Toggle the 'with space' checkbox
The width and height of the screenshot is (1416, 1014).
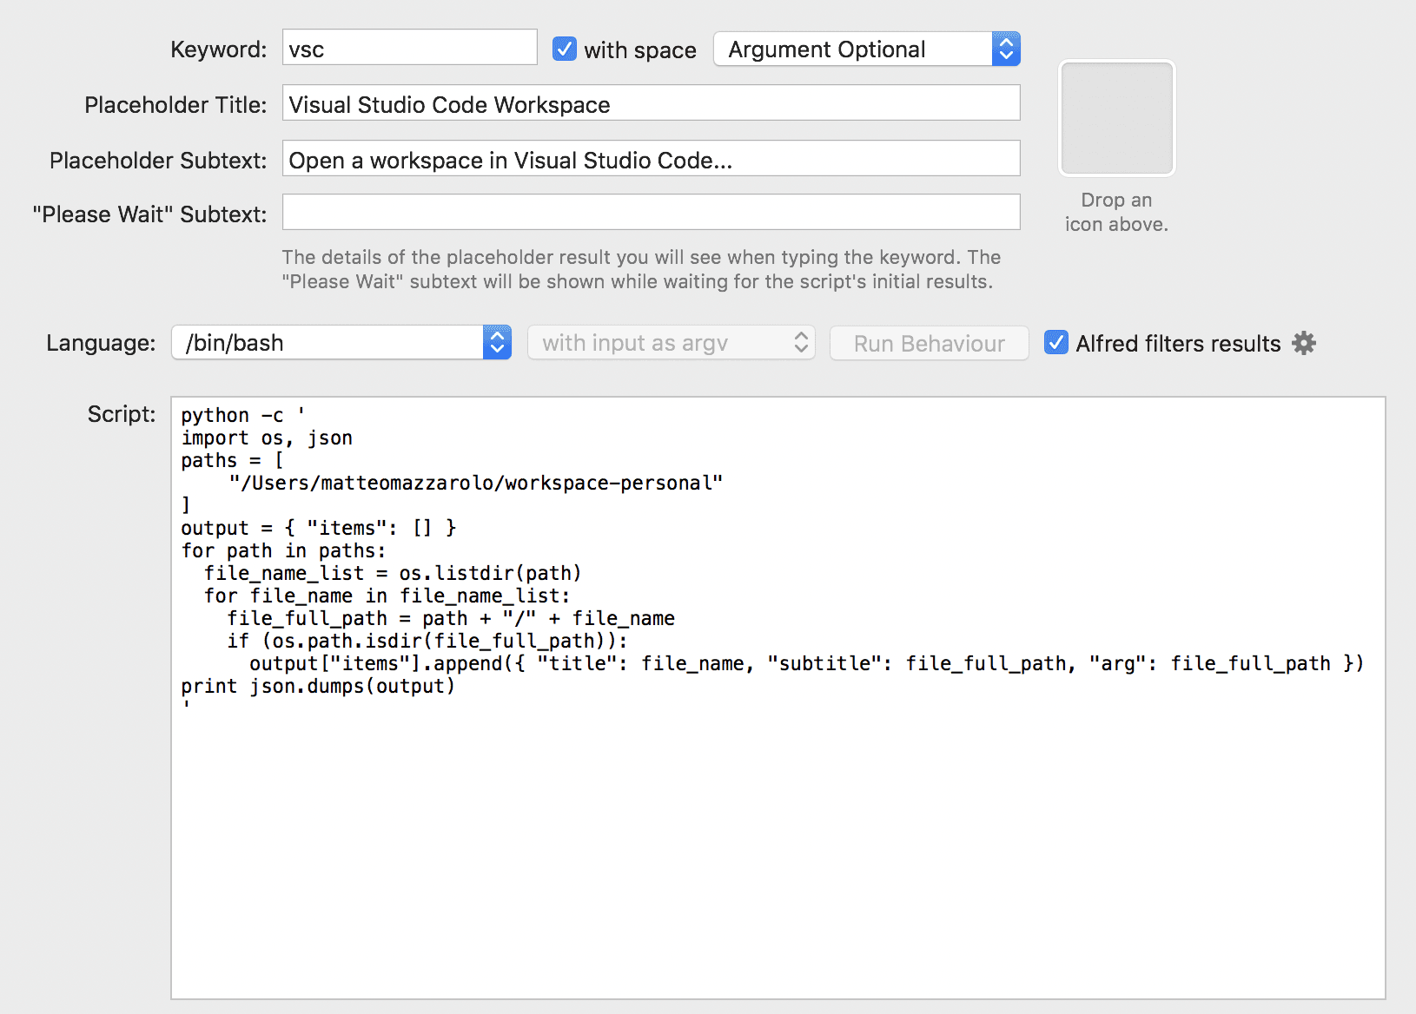(x=565, y=49)
